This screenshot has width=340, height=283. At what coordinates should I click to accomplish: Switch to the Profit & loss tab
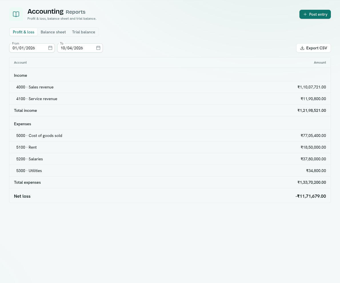pos(23,32)
